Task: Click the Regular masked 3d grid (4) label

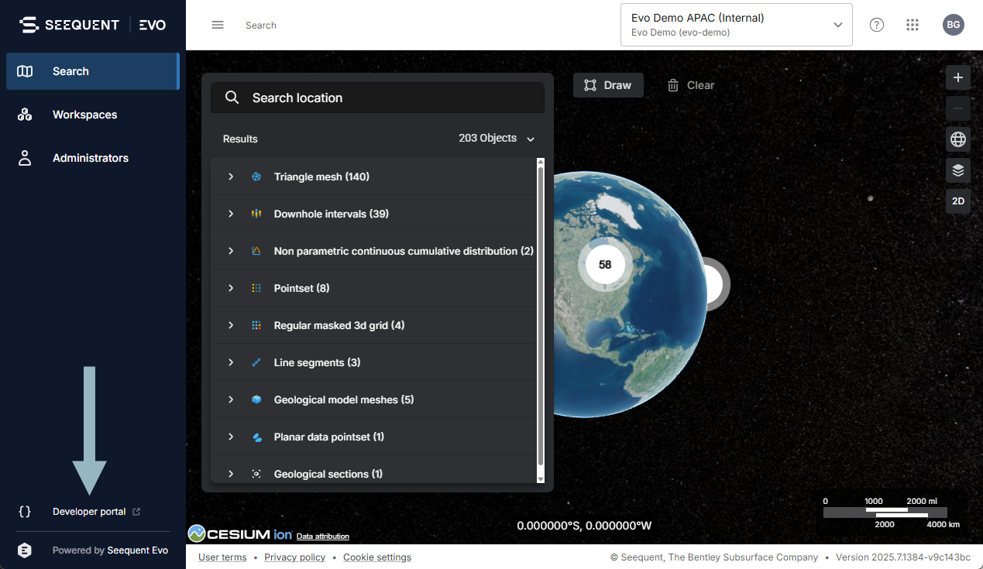Action: [339, 325]
